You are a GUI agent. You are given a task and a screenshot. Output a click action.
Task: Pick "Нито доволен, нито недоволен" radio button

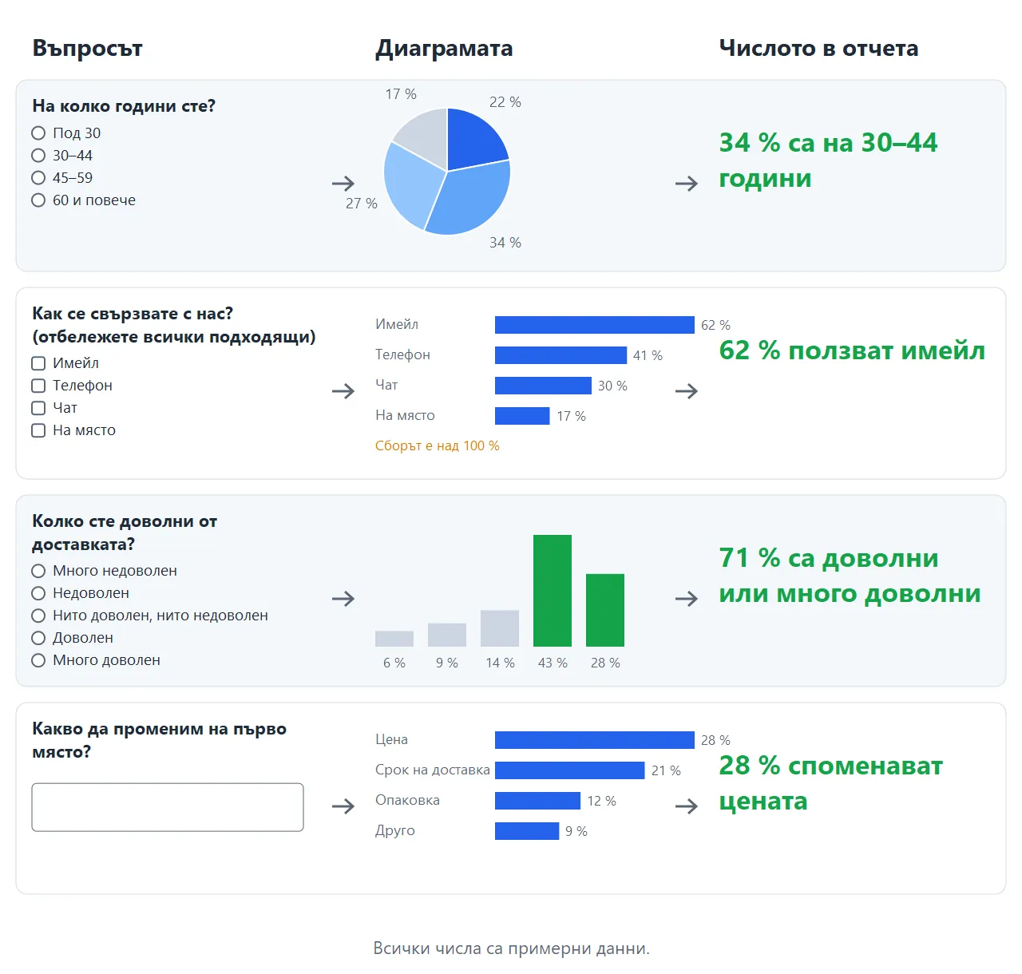click(38, 616)
